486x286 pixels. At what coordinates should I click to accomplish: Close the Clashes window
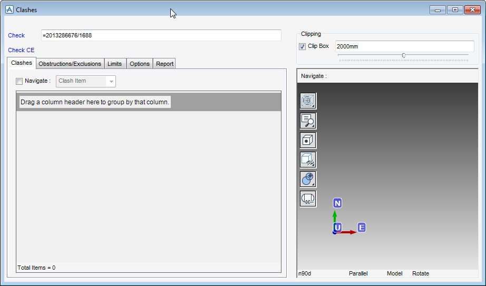click(473, 10)
